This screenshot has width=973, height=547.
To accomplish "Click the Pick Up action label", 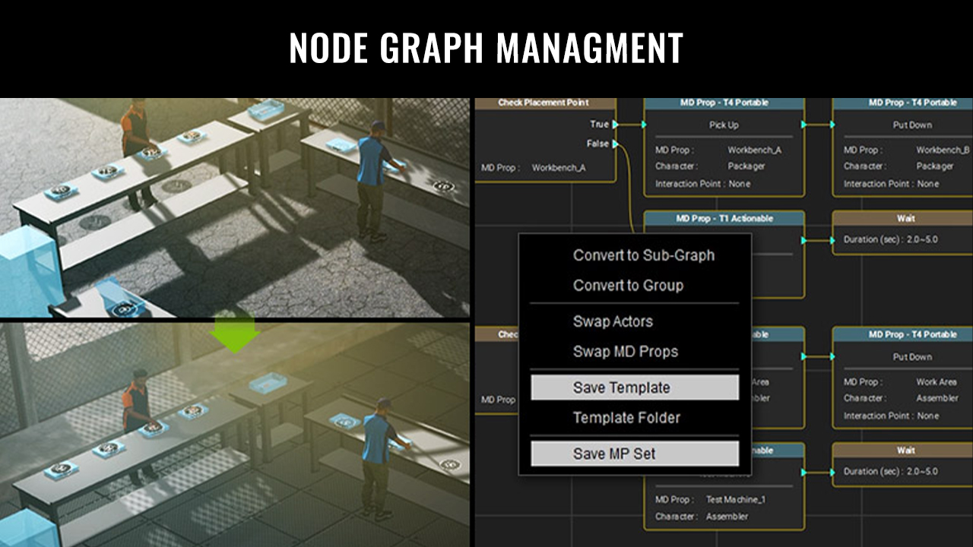I will (723, 125).
